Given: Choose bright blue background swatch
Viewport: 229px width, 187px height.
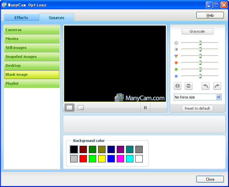Looking at the screenshot, I should click(x=111, y=159).
